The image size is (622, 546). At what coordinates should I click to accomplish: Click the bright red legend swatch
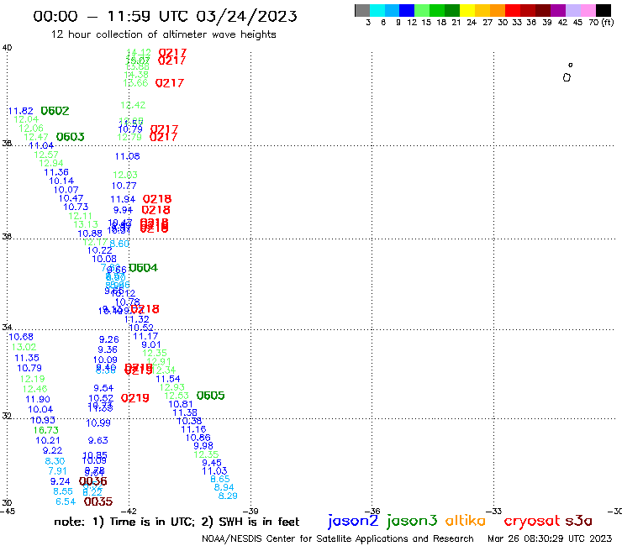click(513, 10)
